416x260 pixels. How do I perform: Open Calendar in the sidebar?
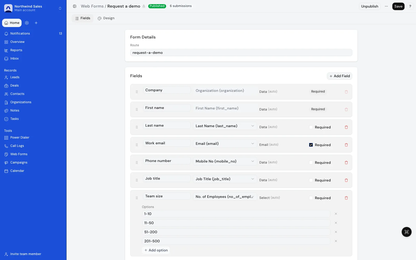tap(33, 171)
